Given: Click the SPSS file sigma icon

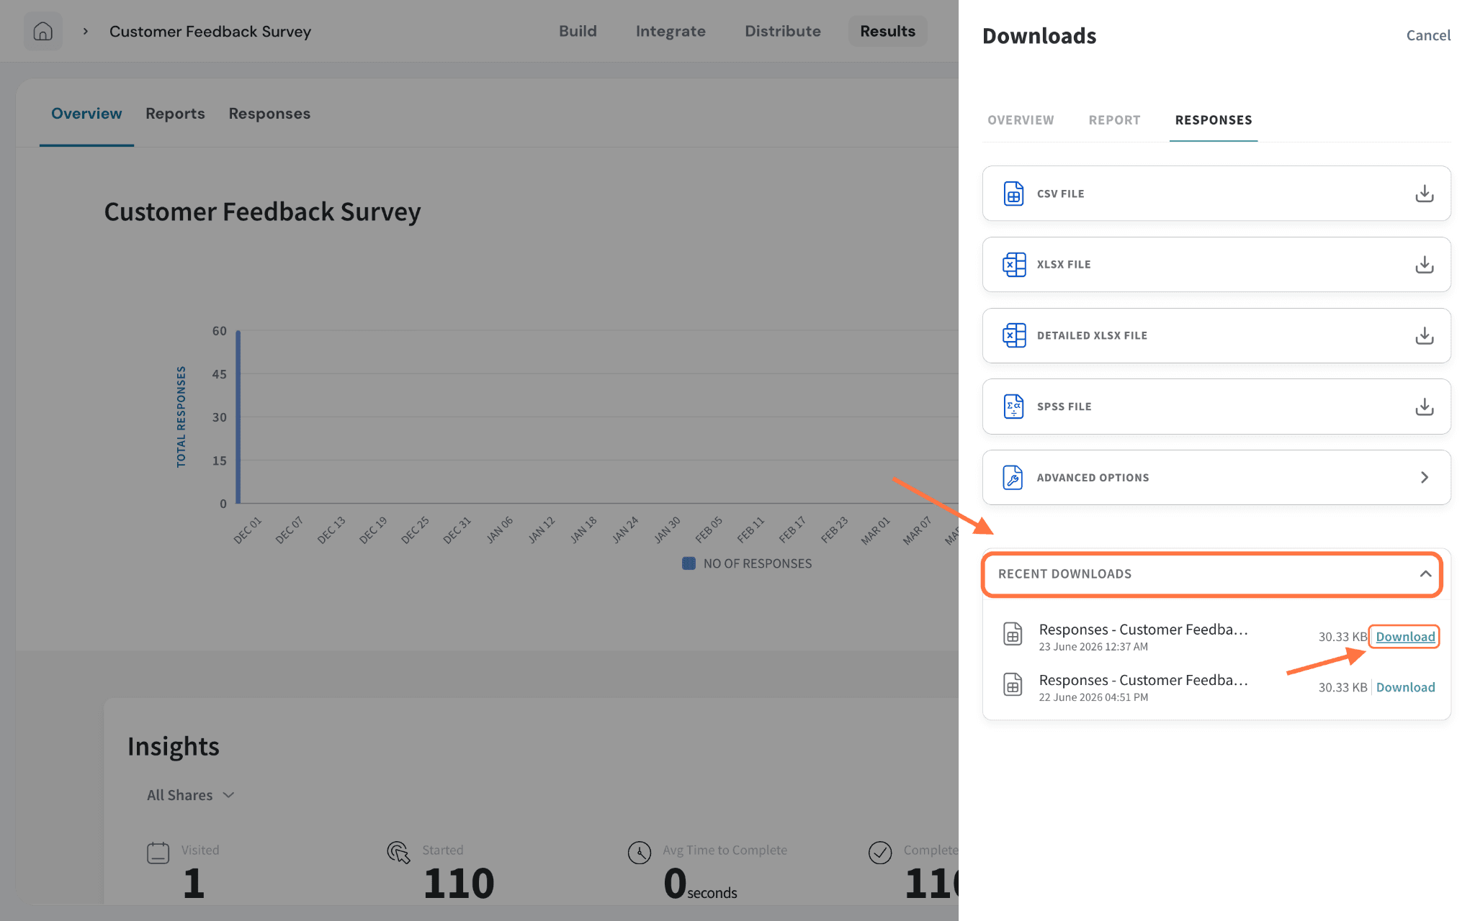Looking at the screenshot, I should click(x=1013, y=407).
